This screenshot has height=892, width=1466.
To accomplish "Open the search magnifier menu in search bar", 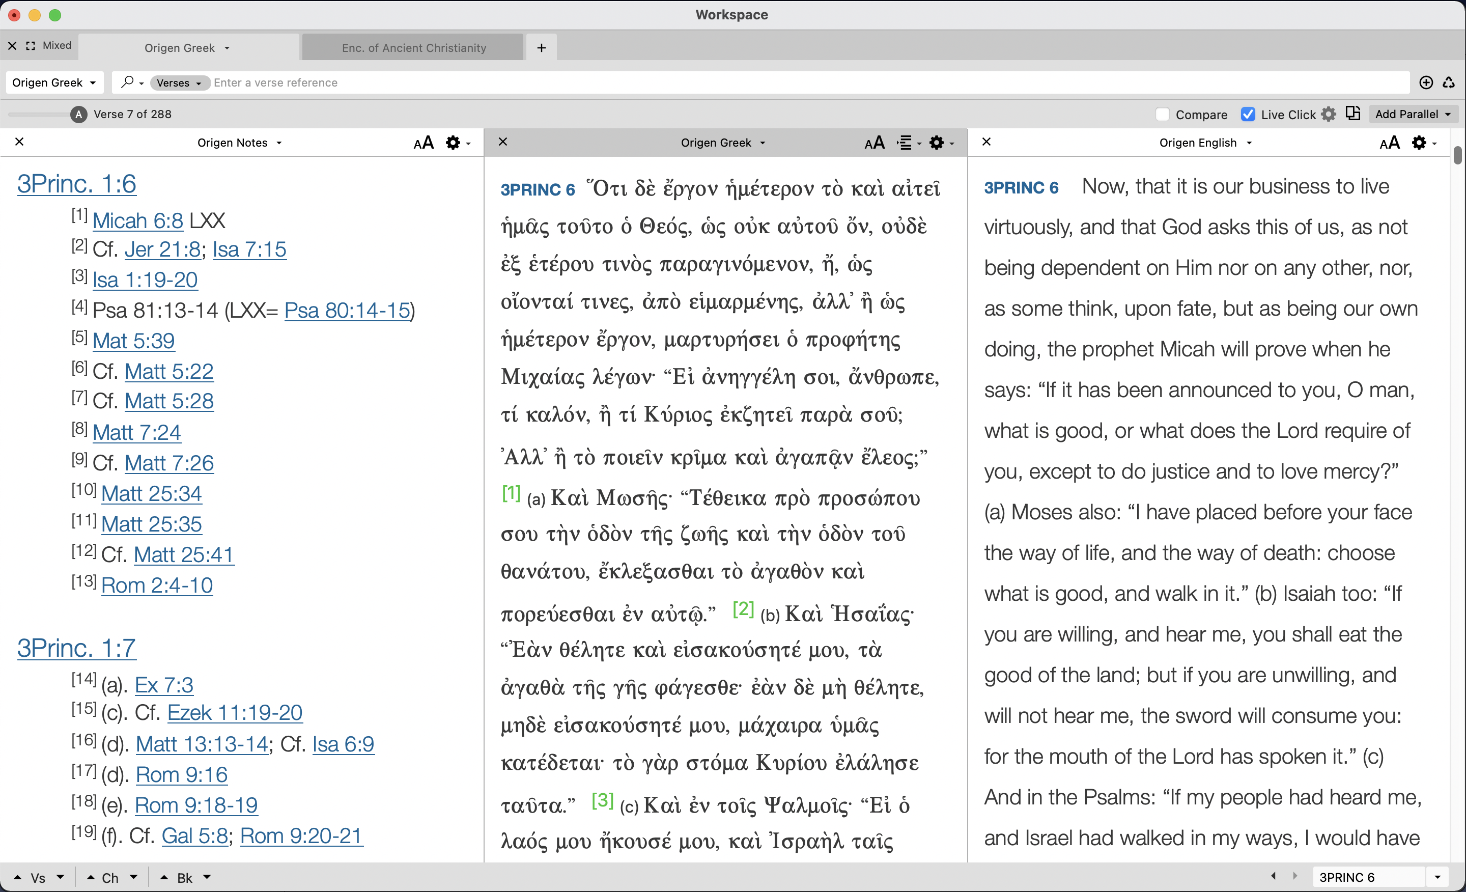I will pos(131,82).
